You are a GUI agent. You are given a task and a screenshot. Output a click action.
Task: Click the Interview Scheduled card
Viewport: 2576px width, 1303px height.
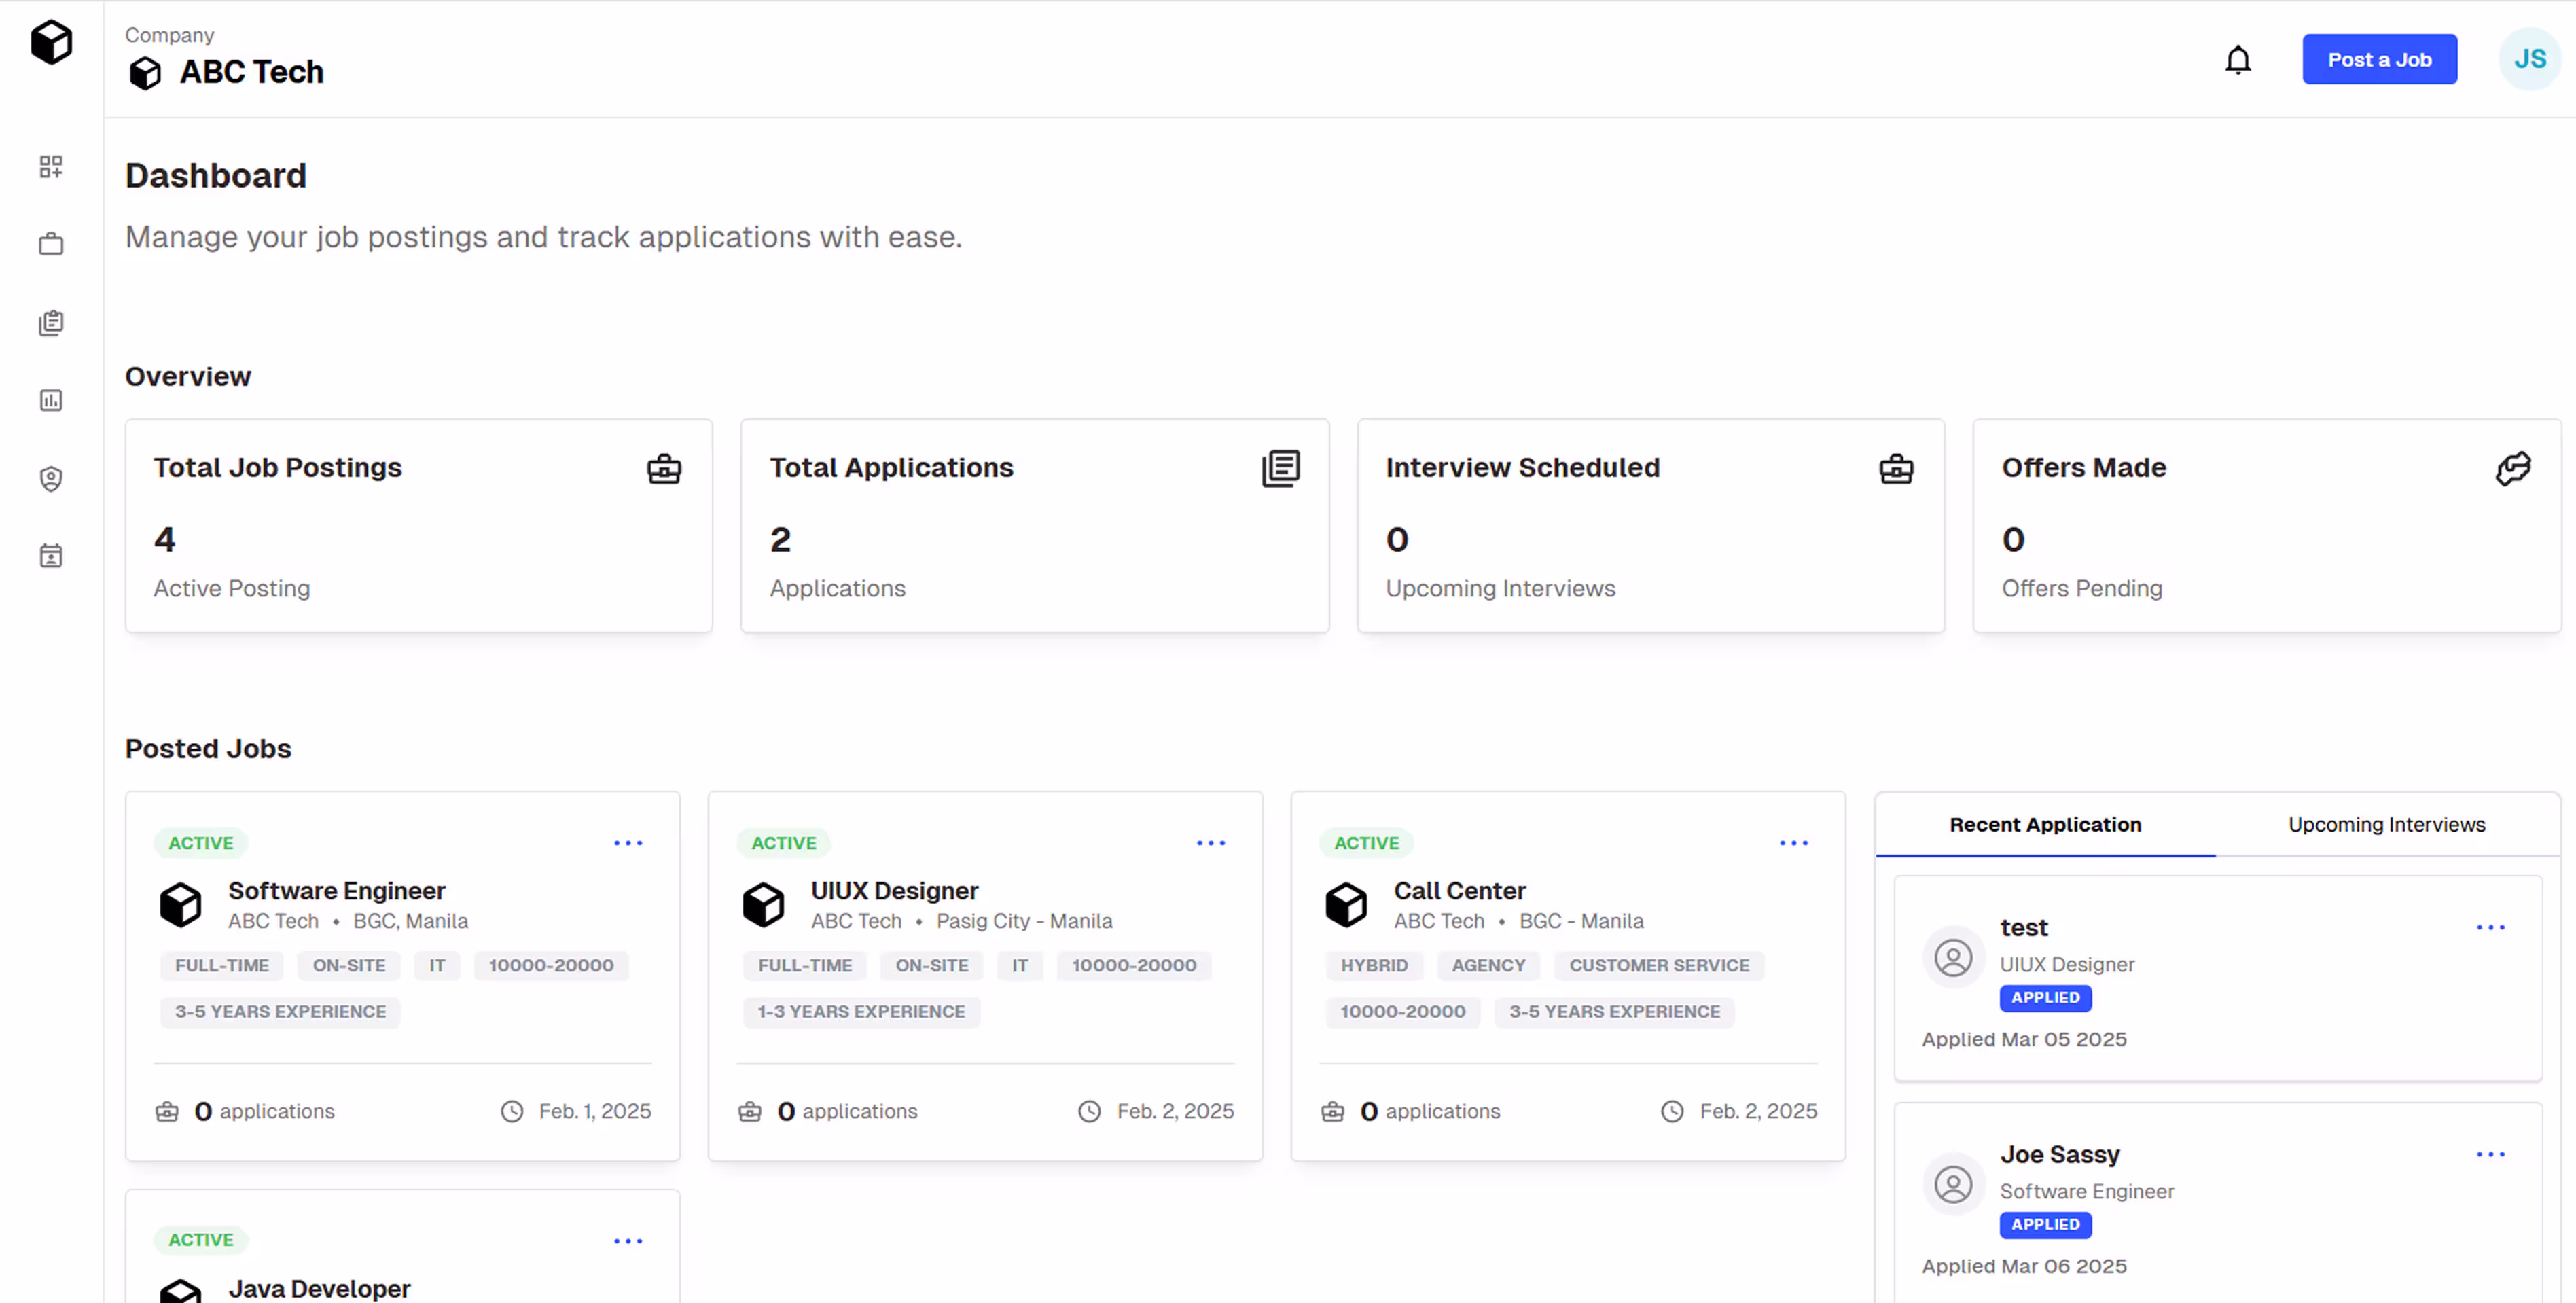(x=1650, y=525)
